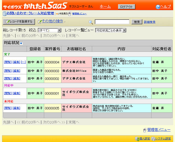This screenshot has height=142, width=175.
Task: Click the mouse icon beside bottom 管理者メニュー
Action: click(x=145, y=130)
